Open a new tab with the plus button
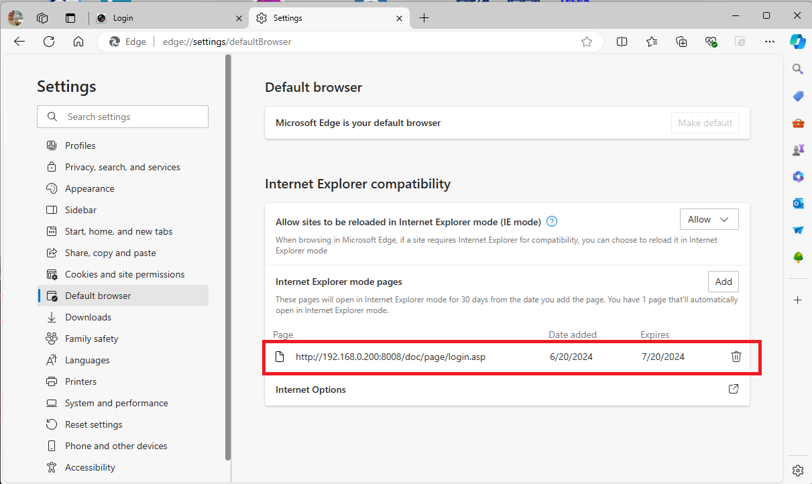The width and height of the screenshot is (812, 484). pyautogui.click(x=424, y=18)
